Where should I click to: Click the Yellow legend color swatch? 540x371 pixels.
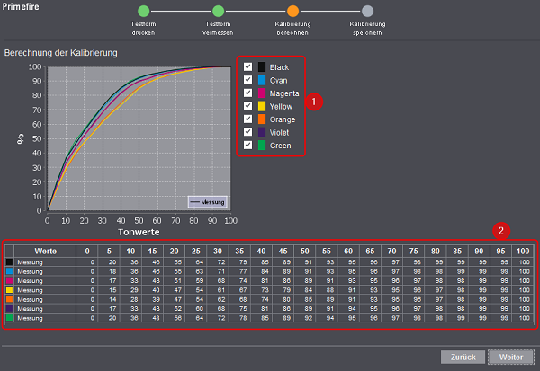(x=262, y=106)
